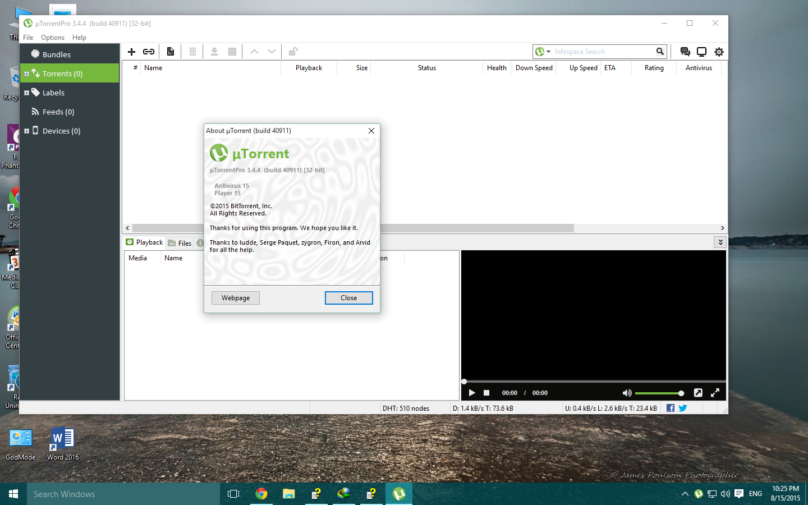Viewport: 808px width, 505px height.
Task: Click the scroll left arrow of torrent list
Action: pos(127,228)
